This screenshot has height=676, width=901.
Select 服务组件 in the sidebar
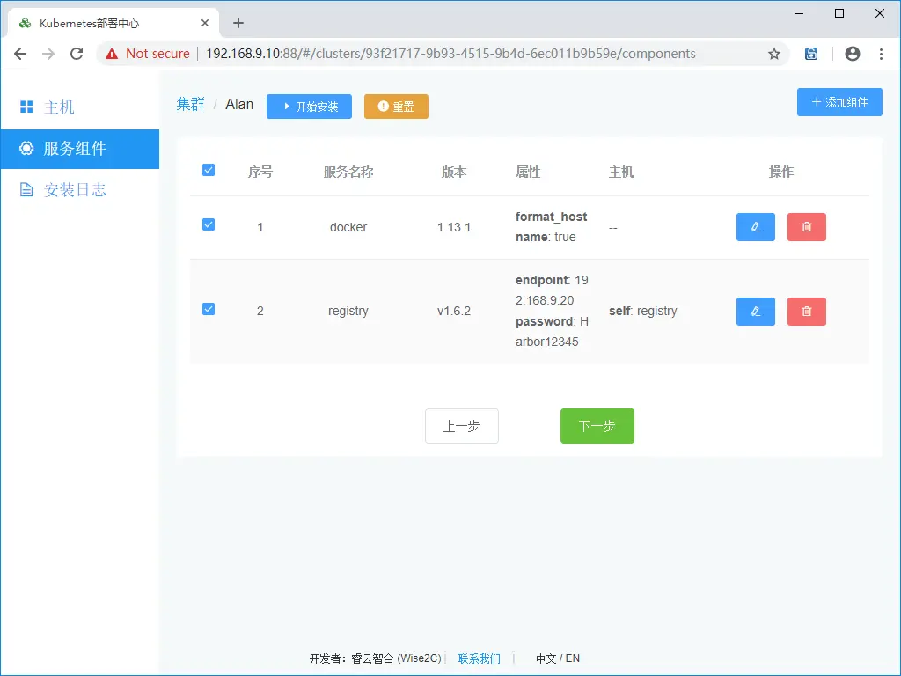[x=80, y=149]
